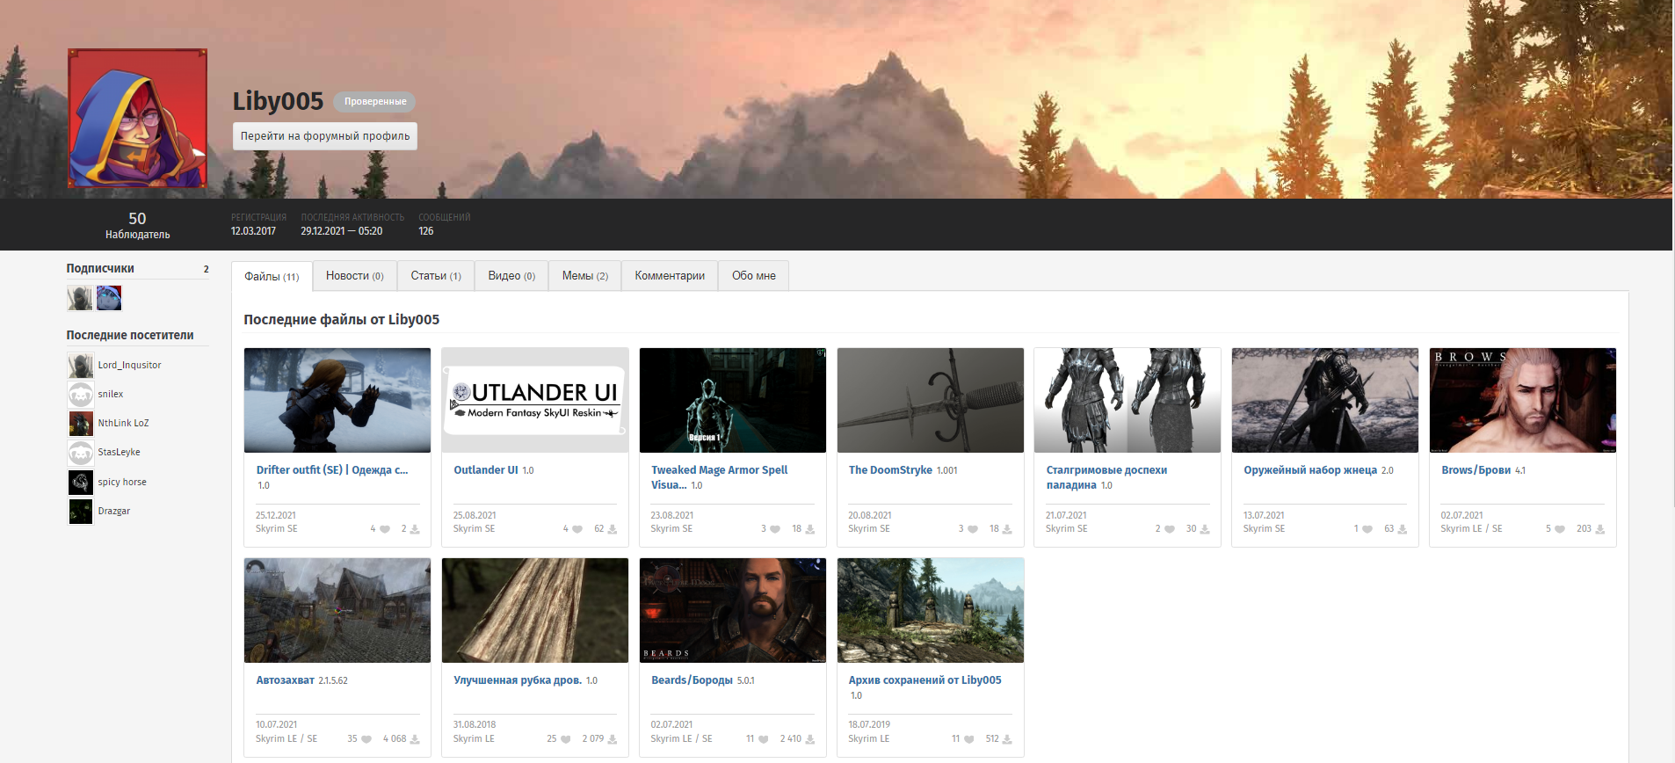Click the download icon on Outlander UI card

click(x=613, y=529)
